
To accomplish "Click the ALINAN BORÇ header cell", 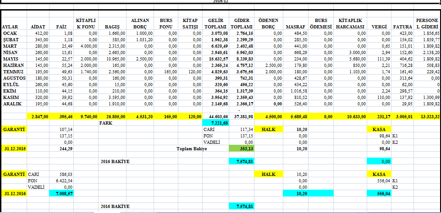I will 140,24.
